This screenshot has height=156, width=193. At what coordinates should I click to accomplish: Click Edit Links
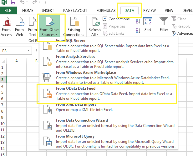pos(114,33)
